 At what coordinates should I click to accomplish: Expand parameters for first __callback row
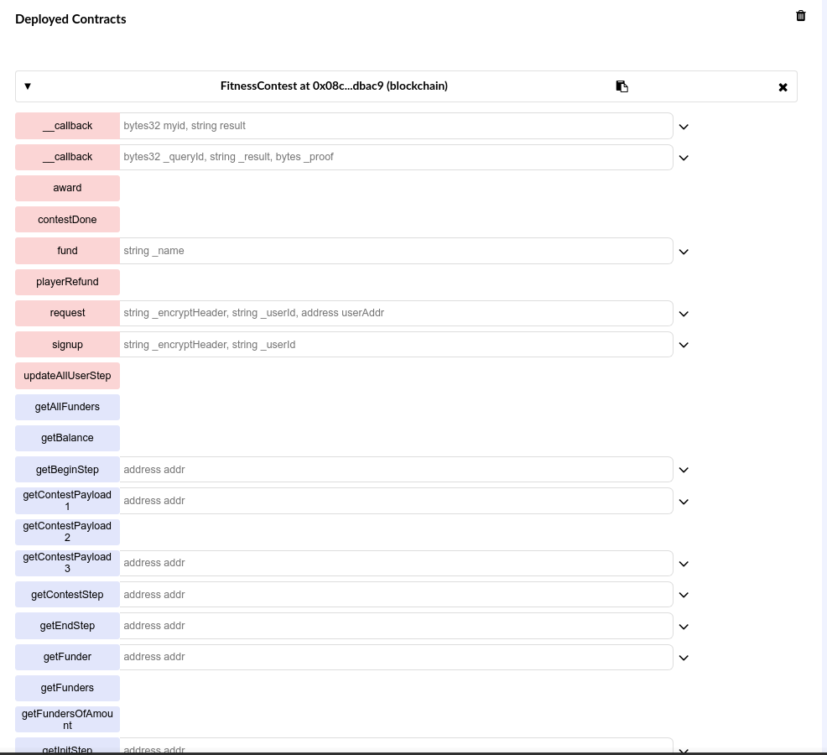tap(684, 127)
